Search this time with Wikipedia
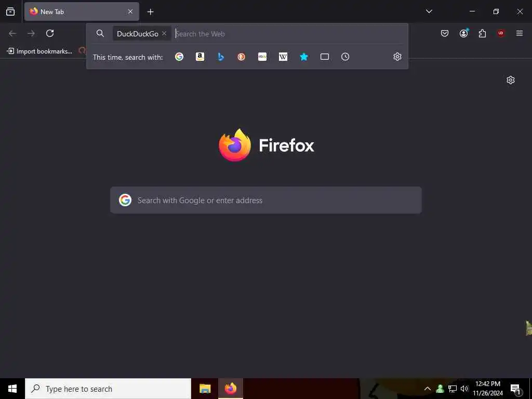The image size is (532, 399). [x=283, y=57]
